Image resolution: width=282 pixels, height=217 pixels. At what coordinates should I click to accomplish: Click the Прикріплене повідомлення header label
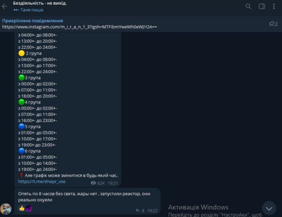(33, 21)
